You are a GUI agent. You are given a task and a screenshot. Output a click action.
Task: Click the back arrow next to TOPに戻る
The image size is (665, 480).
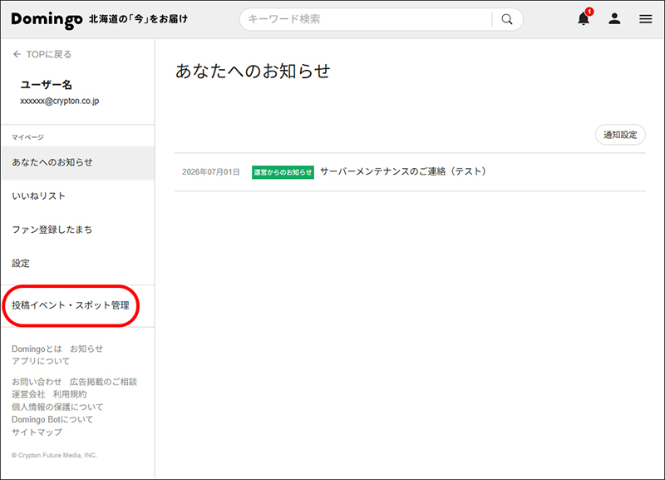pyautogui.click(x=17, y=54)
